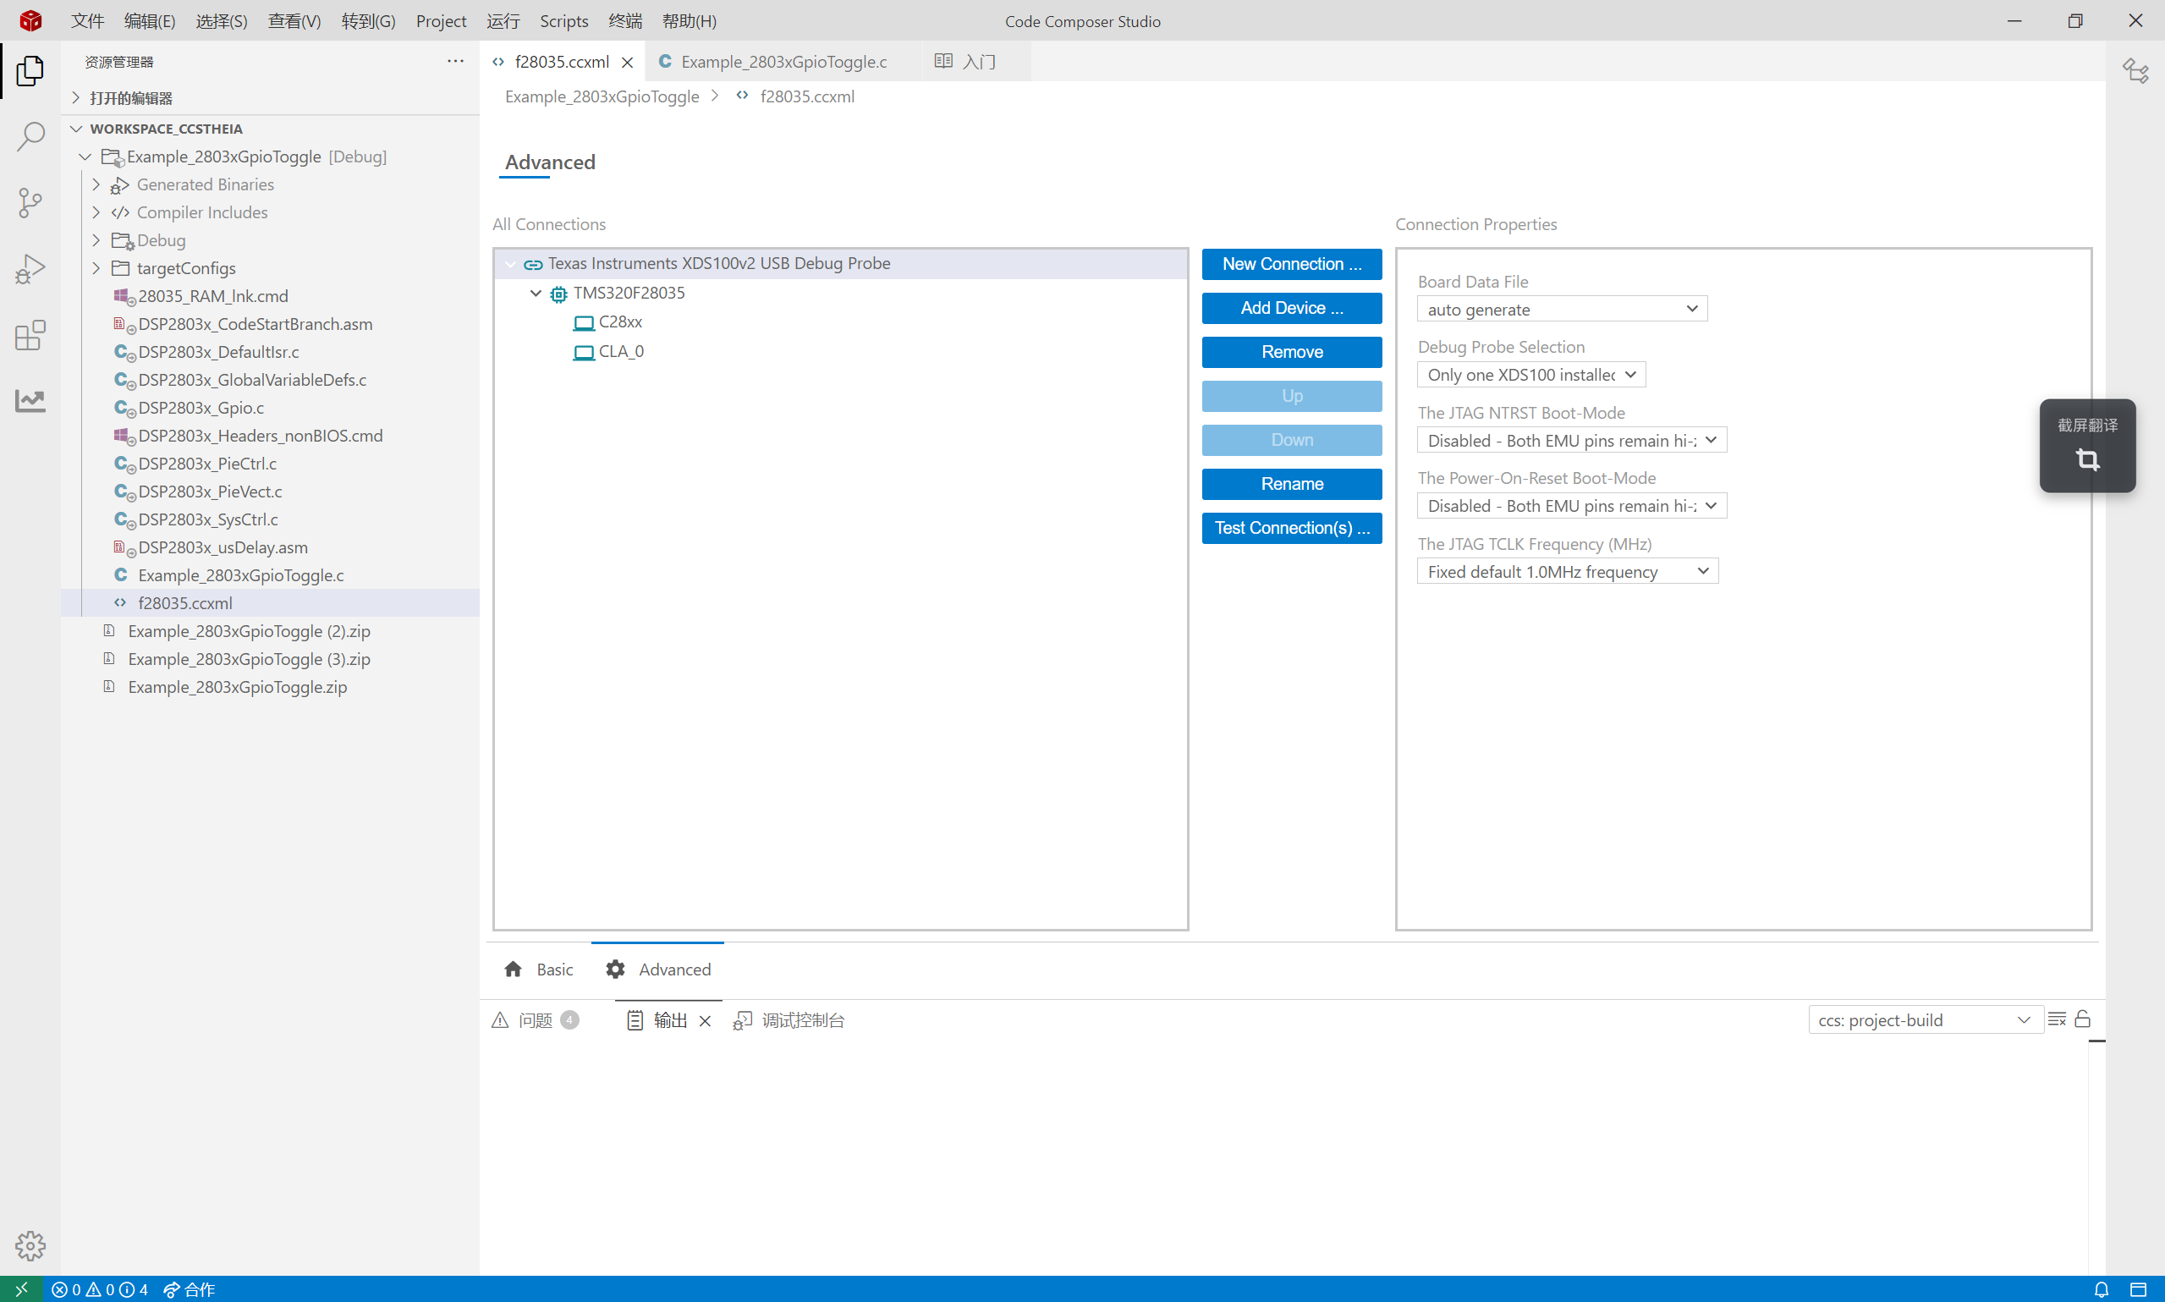
Task: Toggle output scroll lock icon
Action: 2083,1019
